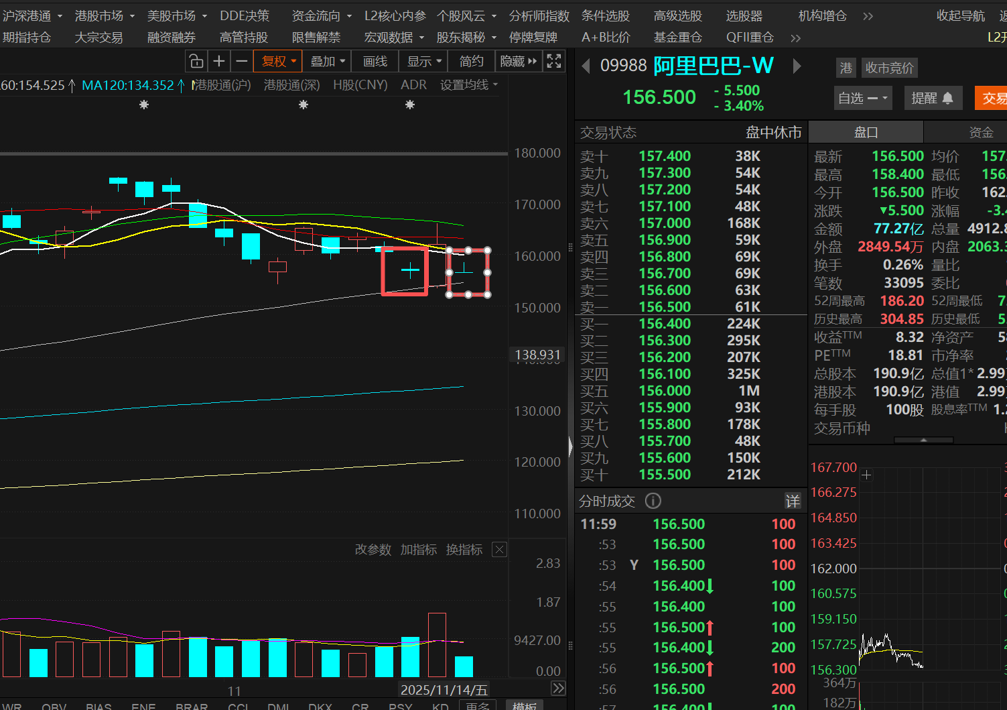Expand 资金流向 menu
Screen dimensions: 1007x710
pos(322,16)
